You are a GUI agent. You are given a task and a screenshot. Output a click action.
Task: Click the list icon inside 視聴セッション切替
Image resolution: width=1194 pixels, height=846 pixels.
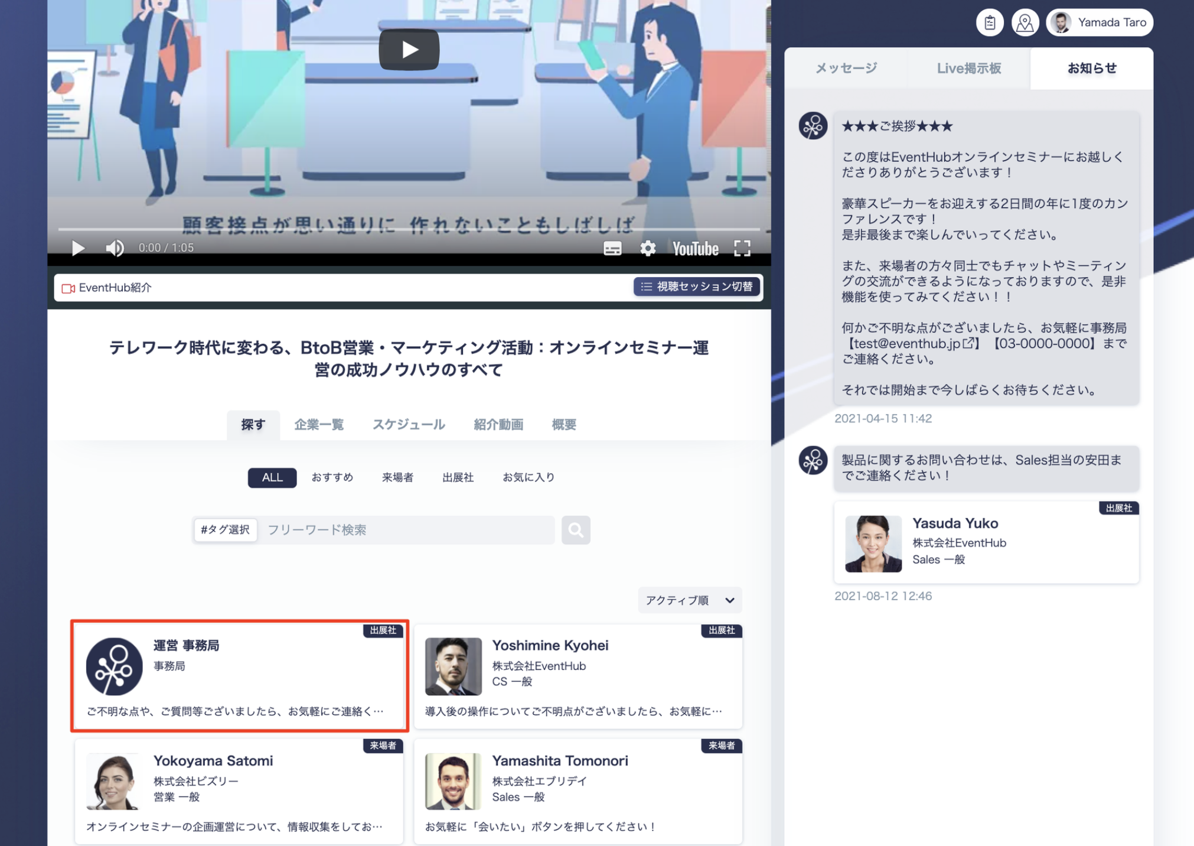click(x=647, y=287)
